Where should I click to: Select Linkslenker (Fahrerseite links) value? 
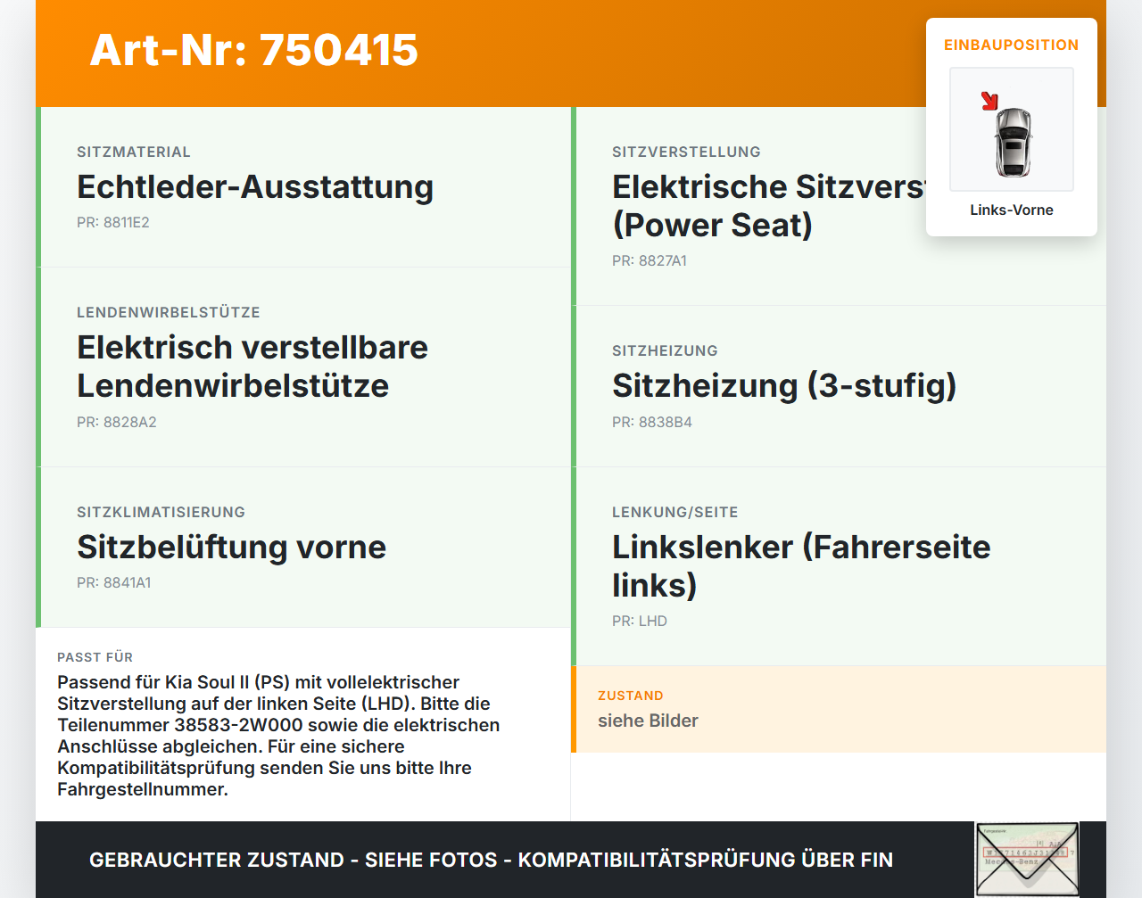(x=801, y=566)
